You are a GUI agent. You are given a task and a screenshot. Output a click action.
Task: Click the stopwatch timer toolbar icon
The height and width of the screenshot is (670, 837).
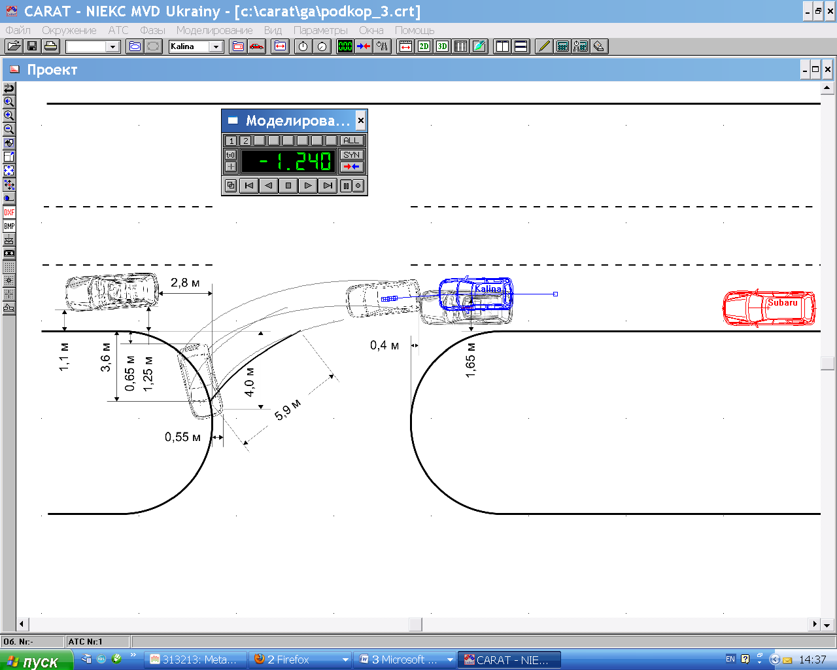(x=303, y=46)
